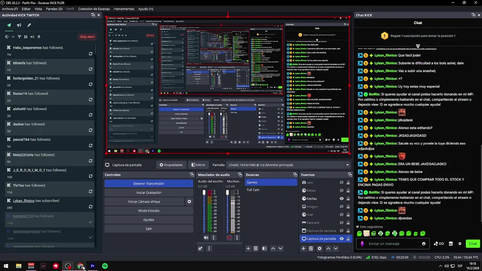Open the audio mixer bottom three-dot menu
Image resolution: width=482 pixels, height=271 pixels.
(209, 248)
